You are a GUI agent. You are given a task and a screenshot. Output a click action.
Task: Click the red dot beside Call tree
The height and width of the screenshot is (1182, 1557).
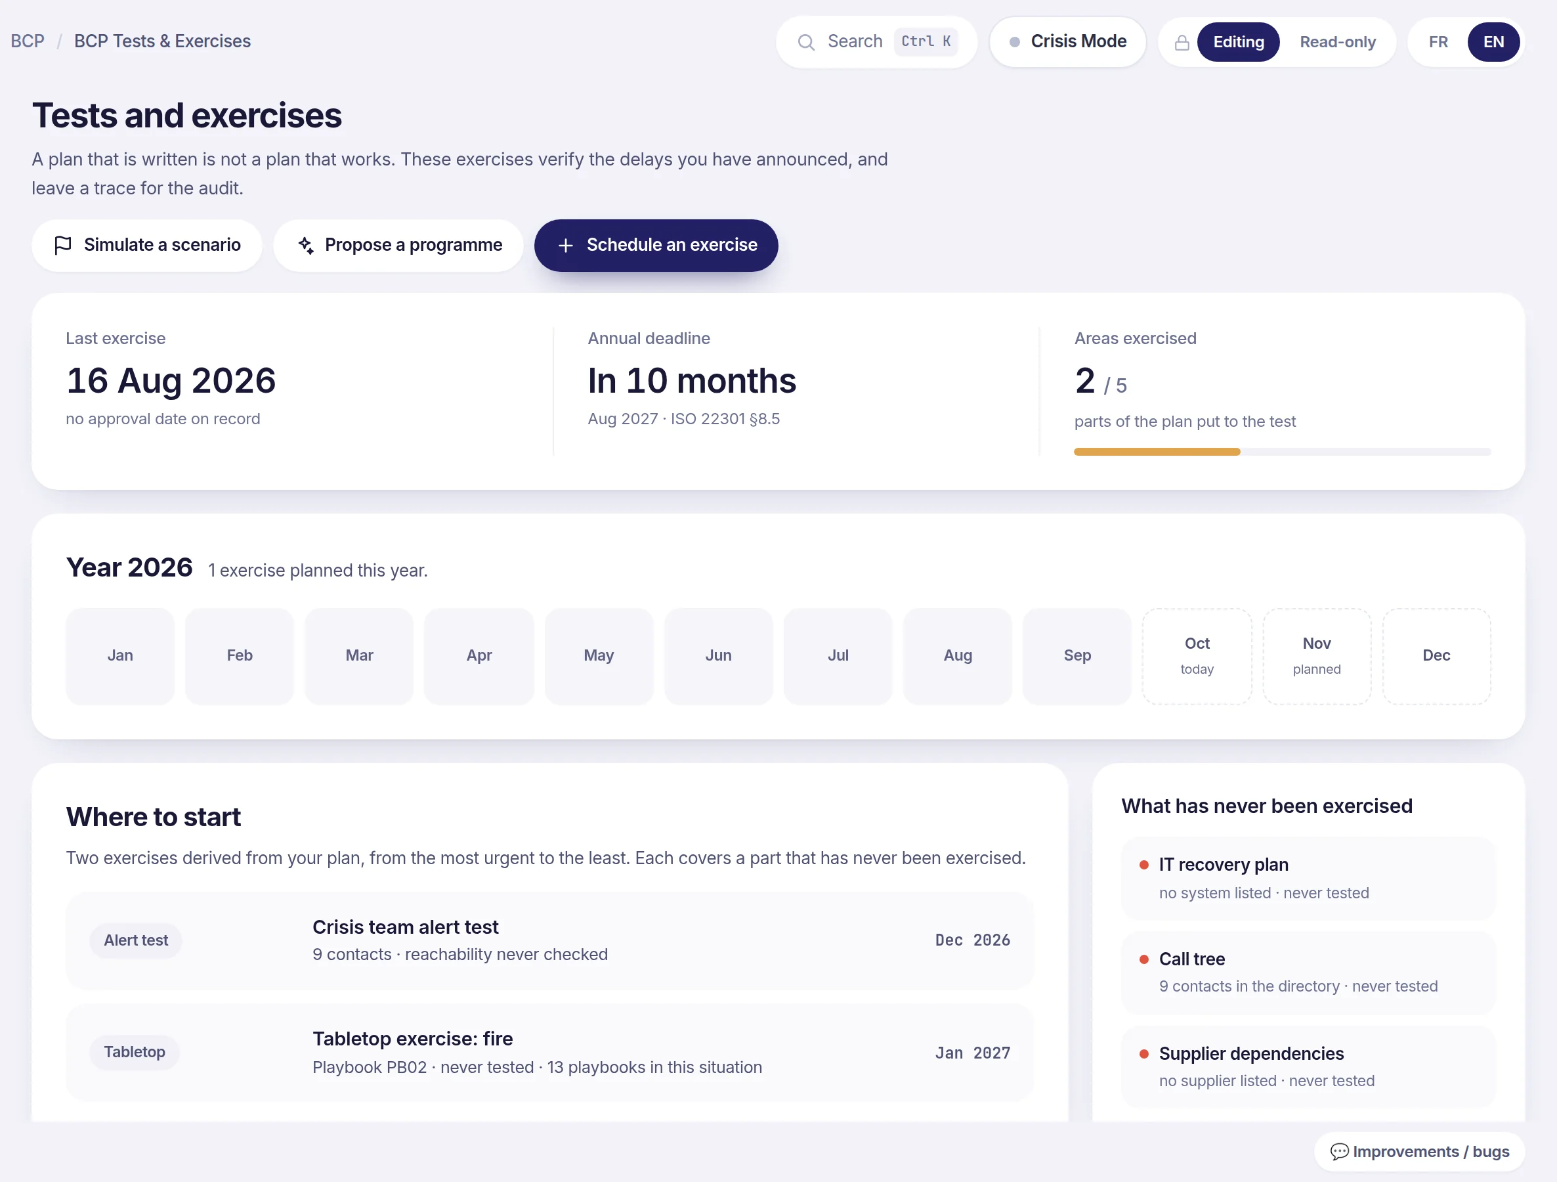coord(1144,959)
